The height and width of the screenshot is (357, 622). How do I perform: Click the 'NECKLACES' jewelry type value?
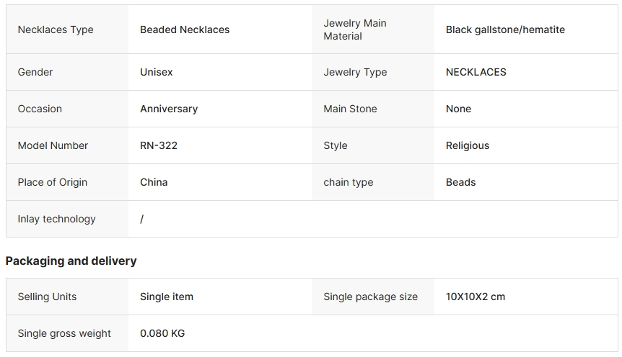tap(476, 72)
